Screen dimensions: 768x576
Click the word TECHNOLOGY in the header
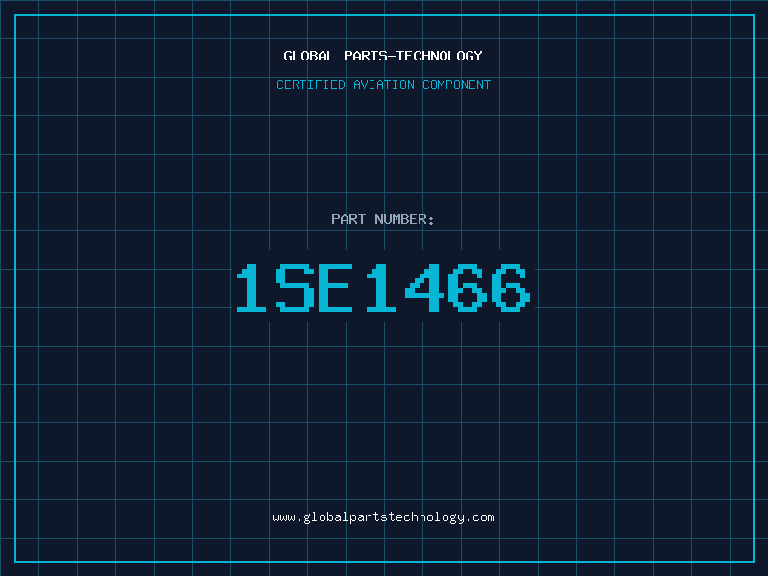439,56
